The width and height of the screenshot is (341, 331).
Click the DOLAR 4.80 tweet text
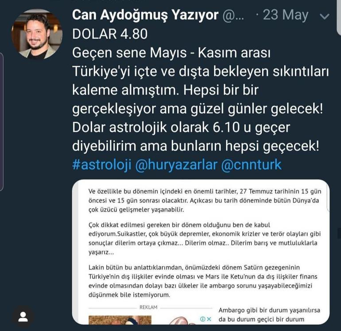pos(110,34)
